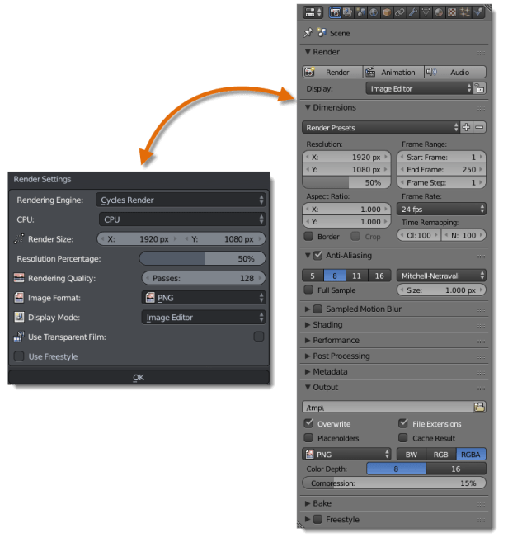Open the Mitchell-Netravali filter dropdown
Viewport: 508px width, 542px height.
(x=441, y=276)
